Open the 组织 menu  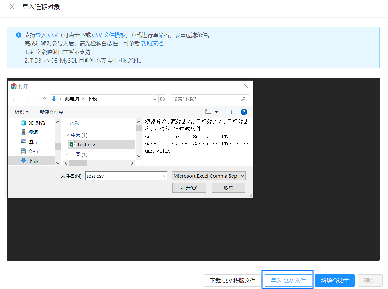22,112
